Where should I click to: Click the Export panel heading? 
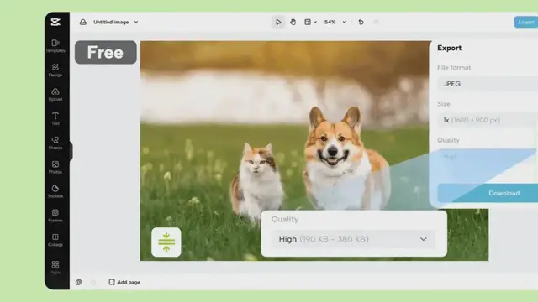(x=449, y=48)
